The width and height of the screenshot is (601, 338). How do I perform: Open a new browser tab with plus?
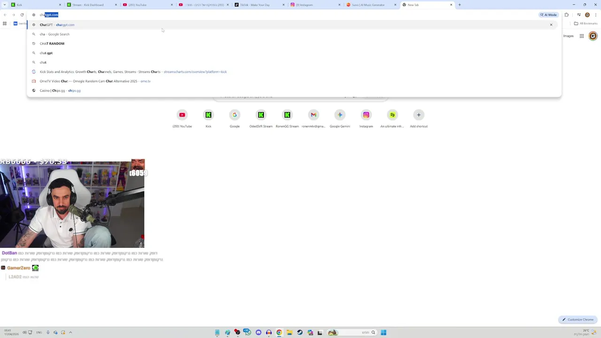(459, 5)
